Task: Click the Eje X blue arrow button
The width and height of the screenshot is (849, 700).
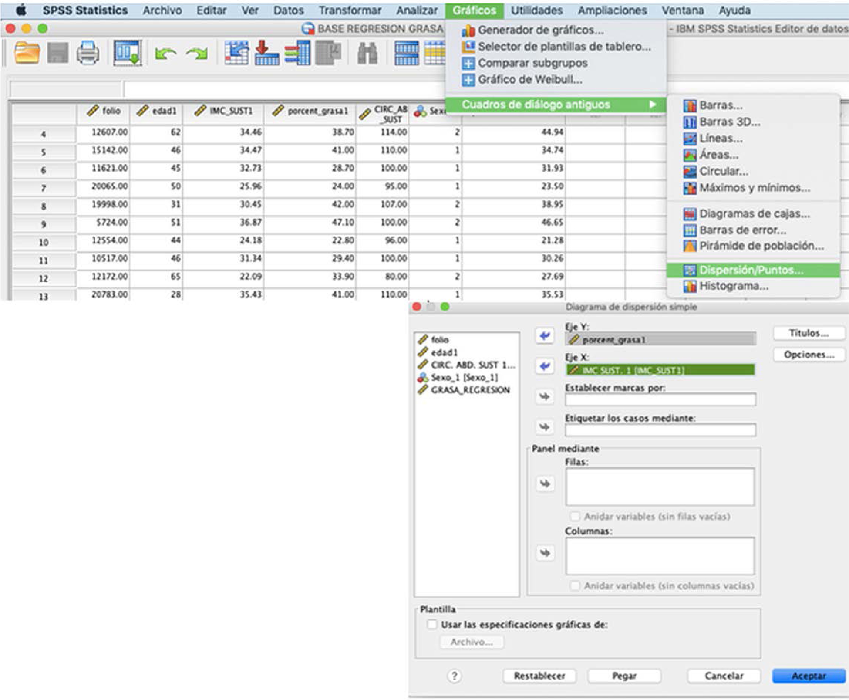Action: [x=544, y=366]
